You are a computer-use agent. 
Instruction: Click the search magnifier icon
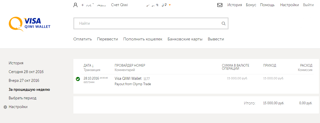point(224,23)
